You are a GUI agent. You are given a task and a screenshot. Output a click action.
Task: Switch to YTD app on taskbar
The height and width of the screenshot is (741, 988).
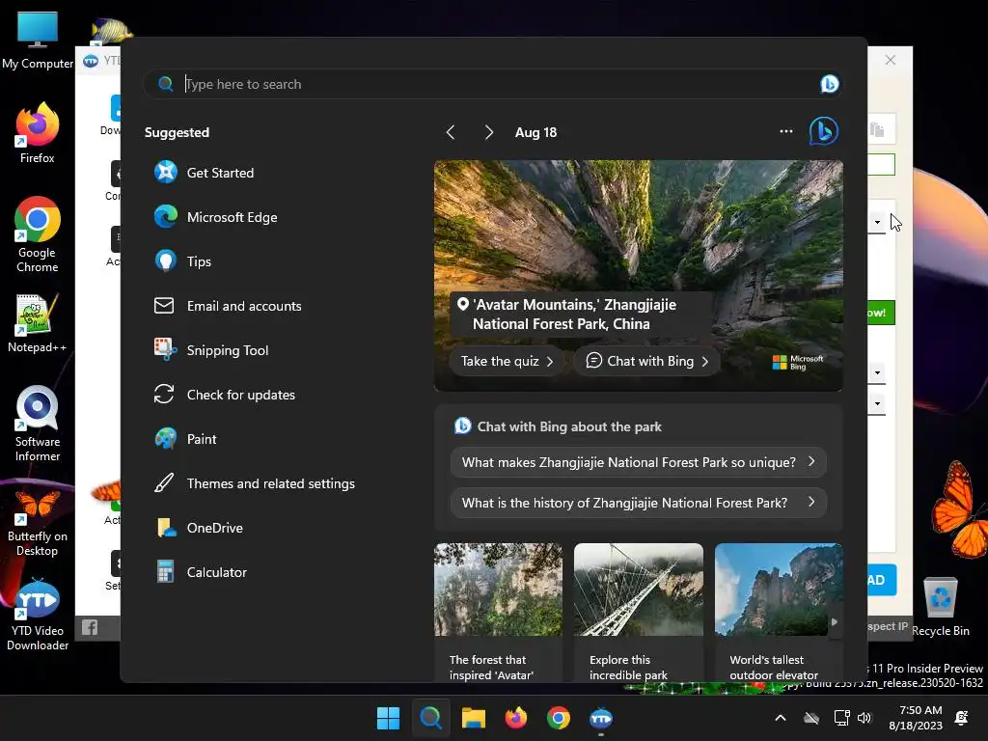point(601,718)
